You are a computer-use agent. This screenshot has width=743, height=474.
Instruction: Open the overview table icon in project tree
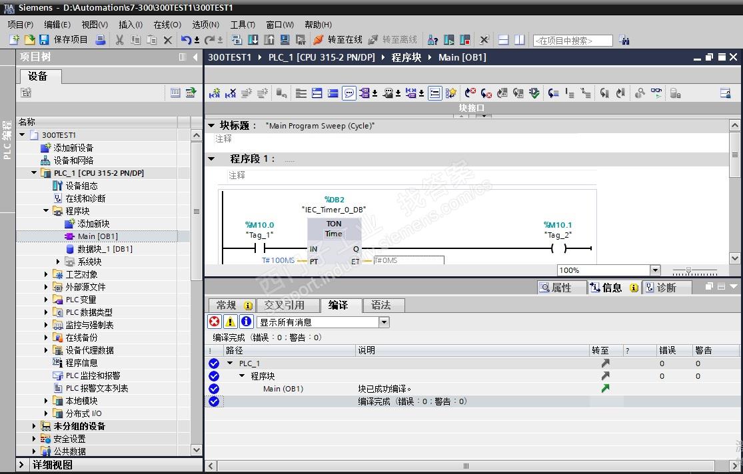point(175,93)
